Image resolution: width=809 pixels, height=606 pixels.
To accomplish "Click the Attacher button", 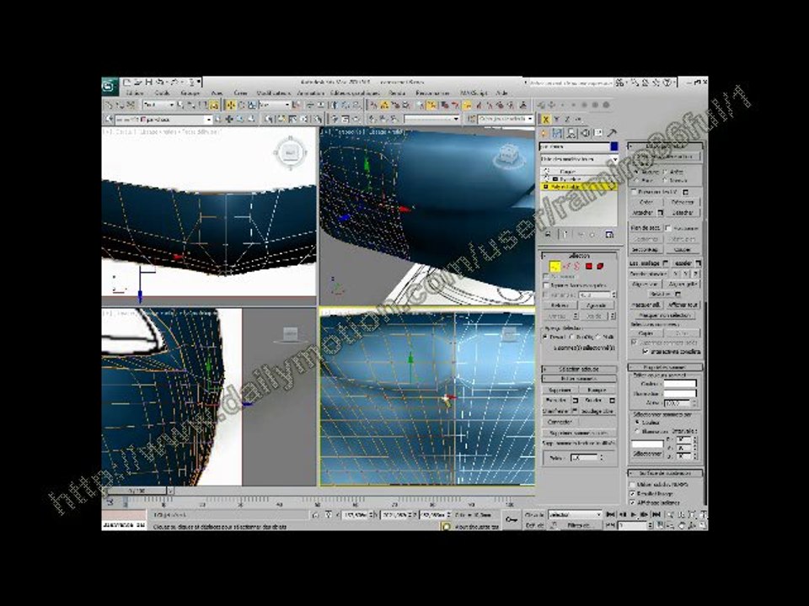I will 643,212.
